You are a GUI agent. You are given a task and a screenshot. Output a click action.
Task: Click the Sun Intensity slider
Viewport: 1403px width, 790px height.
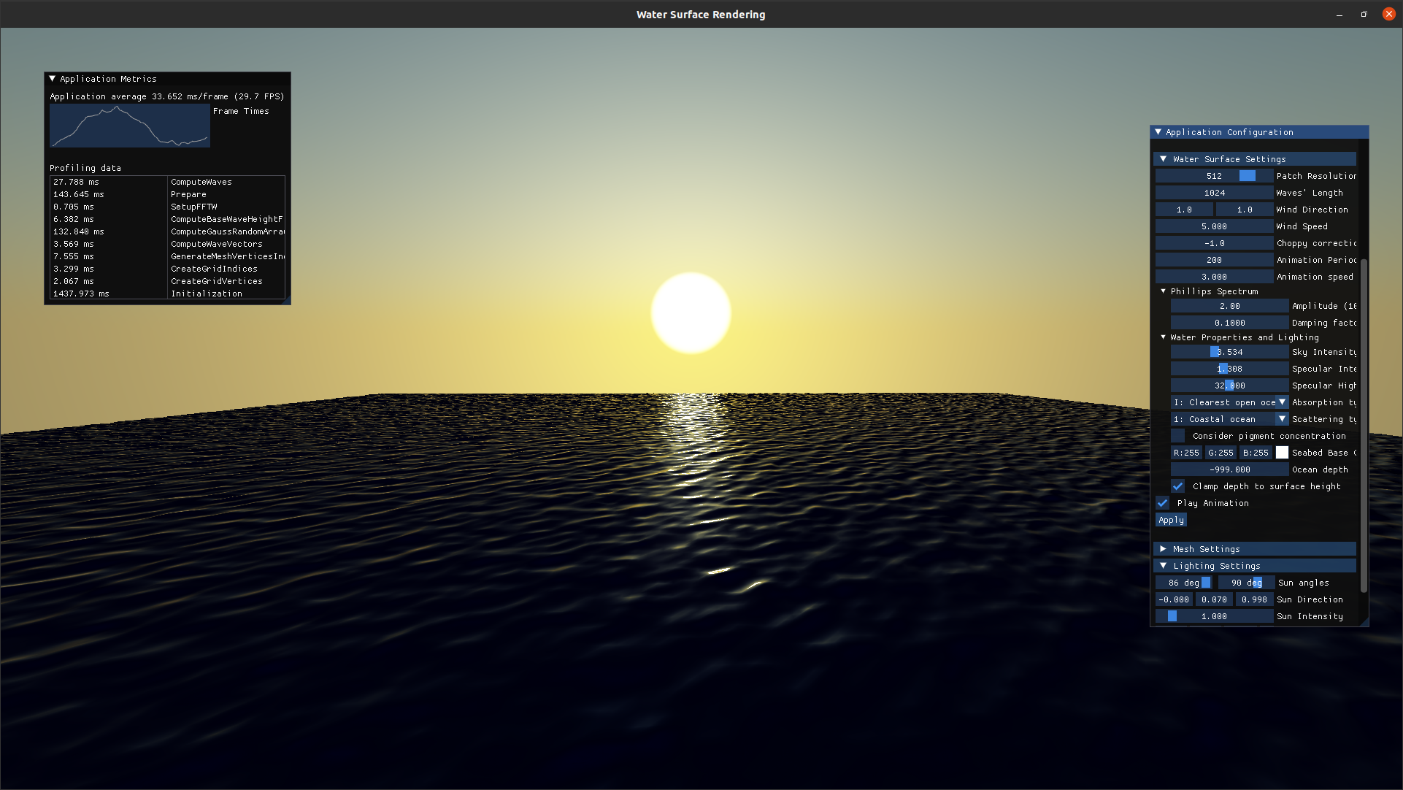click(1214, 616)
